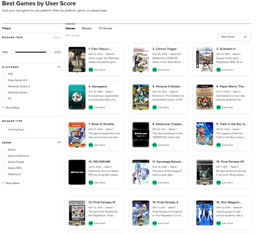This screenshot has height=234, width=257.
Task: Open the Persona 4 Golden title link
Action: (166, 87)
